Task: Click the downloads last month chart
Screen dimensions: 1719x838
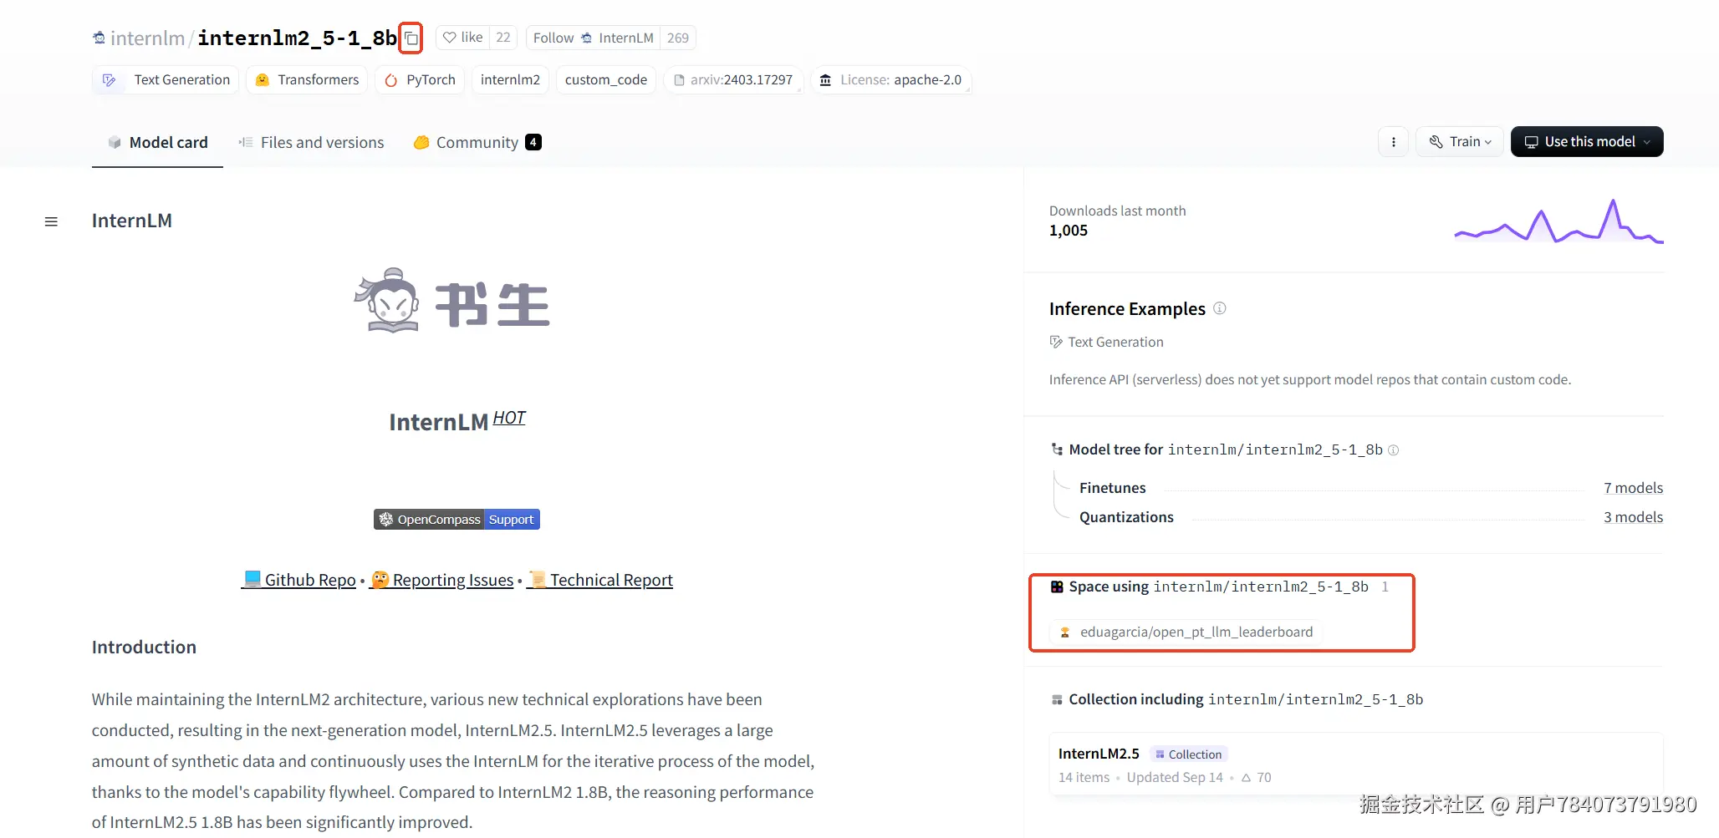Action: pyautogui.click(x=1558, y=221)
